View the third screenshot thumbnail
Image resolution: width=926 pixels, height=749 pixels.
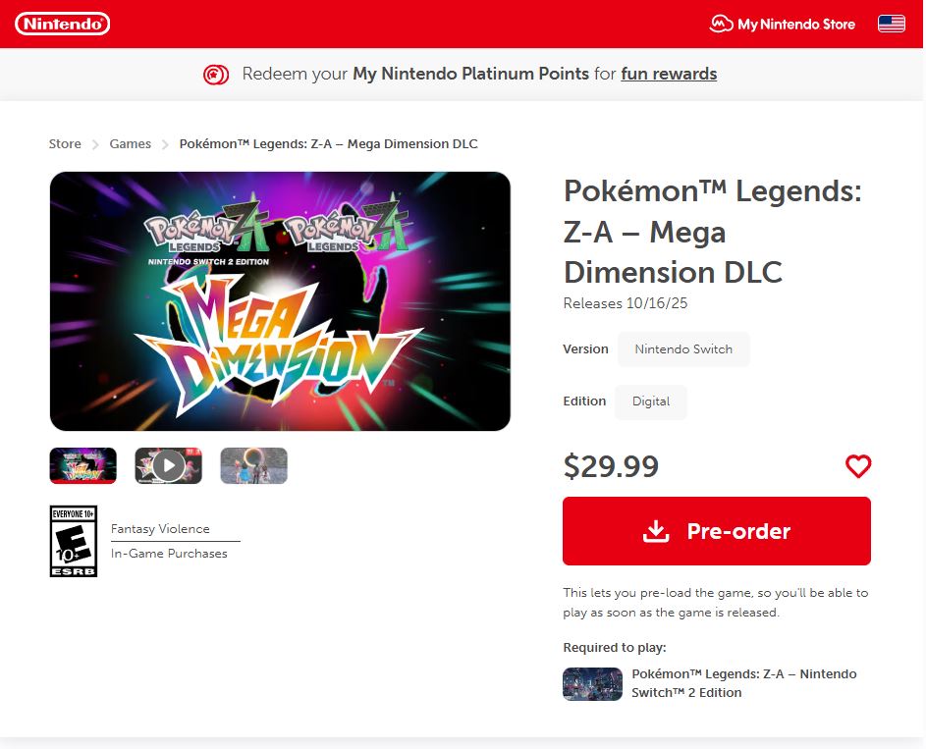point(253,465)
